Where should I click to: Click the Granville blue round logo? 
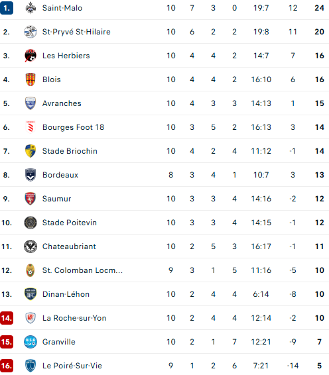click(31, 342)
